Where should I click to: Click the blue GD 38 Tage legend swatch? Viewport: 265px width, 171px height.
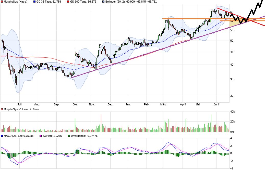click(34, 2)
